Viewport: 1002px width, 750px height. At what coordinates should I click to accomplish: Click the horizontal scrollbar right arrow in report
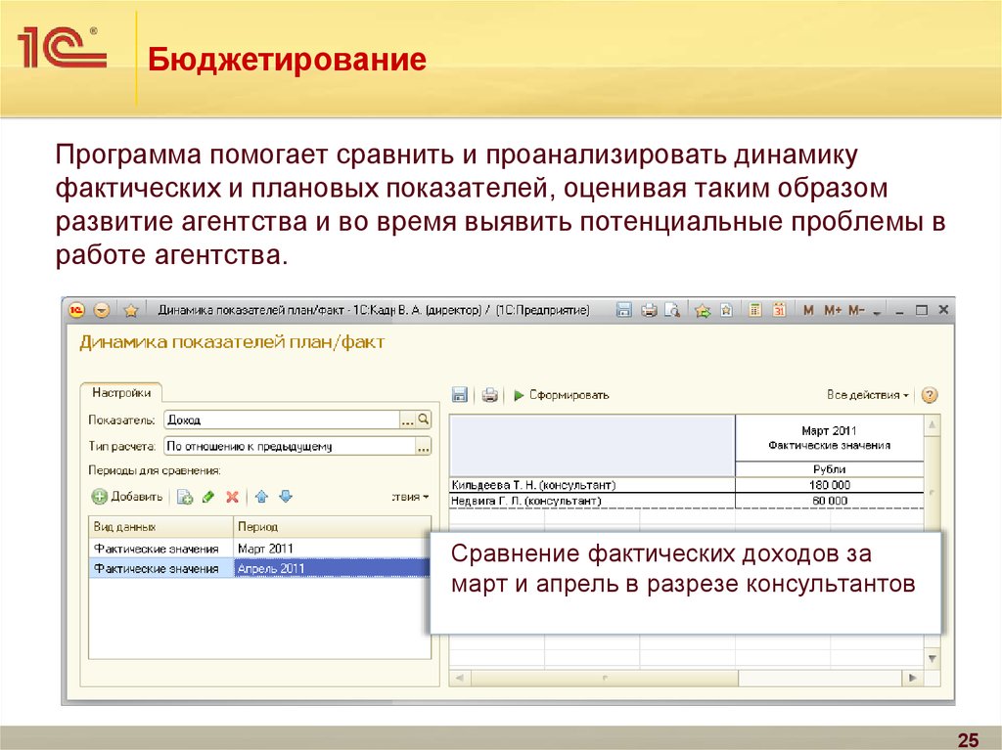914,678
